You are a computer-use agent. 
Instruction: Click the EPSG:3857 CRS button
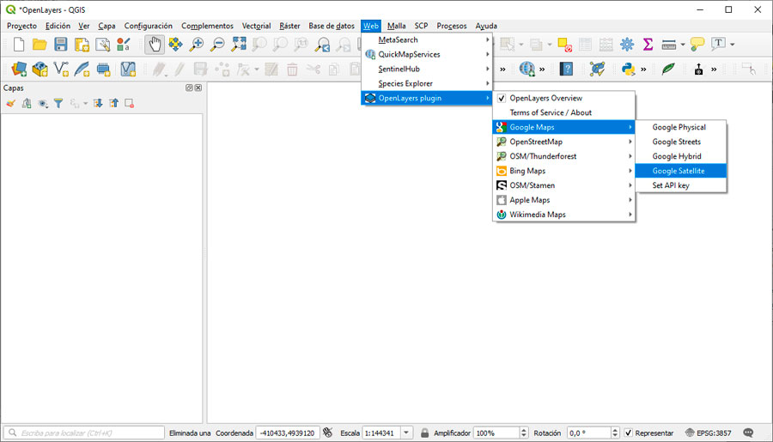(x=708, y=433)
